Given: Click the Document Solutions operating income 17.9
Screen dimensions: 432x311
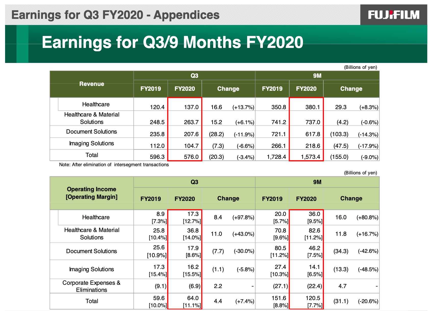Looking at the screenshot, I should (x=193, y=248).
